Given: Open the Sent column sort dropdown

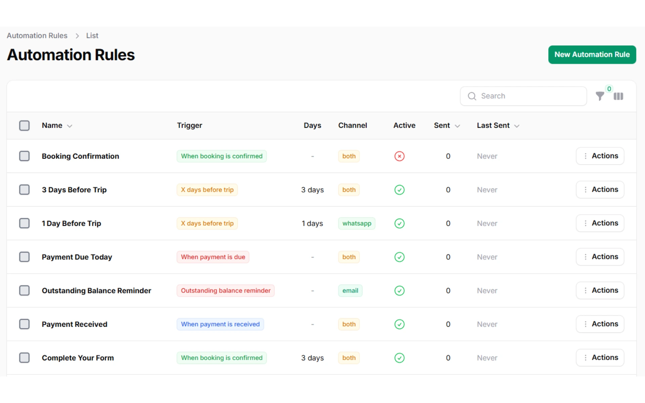Looking at the screenshot, I should tap(458, 126).
